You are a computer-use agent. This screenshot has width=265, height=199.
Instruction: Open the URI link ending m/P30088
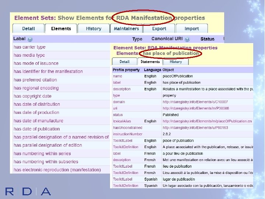click(x=196, y=108)
